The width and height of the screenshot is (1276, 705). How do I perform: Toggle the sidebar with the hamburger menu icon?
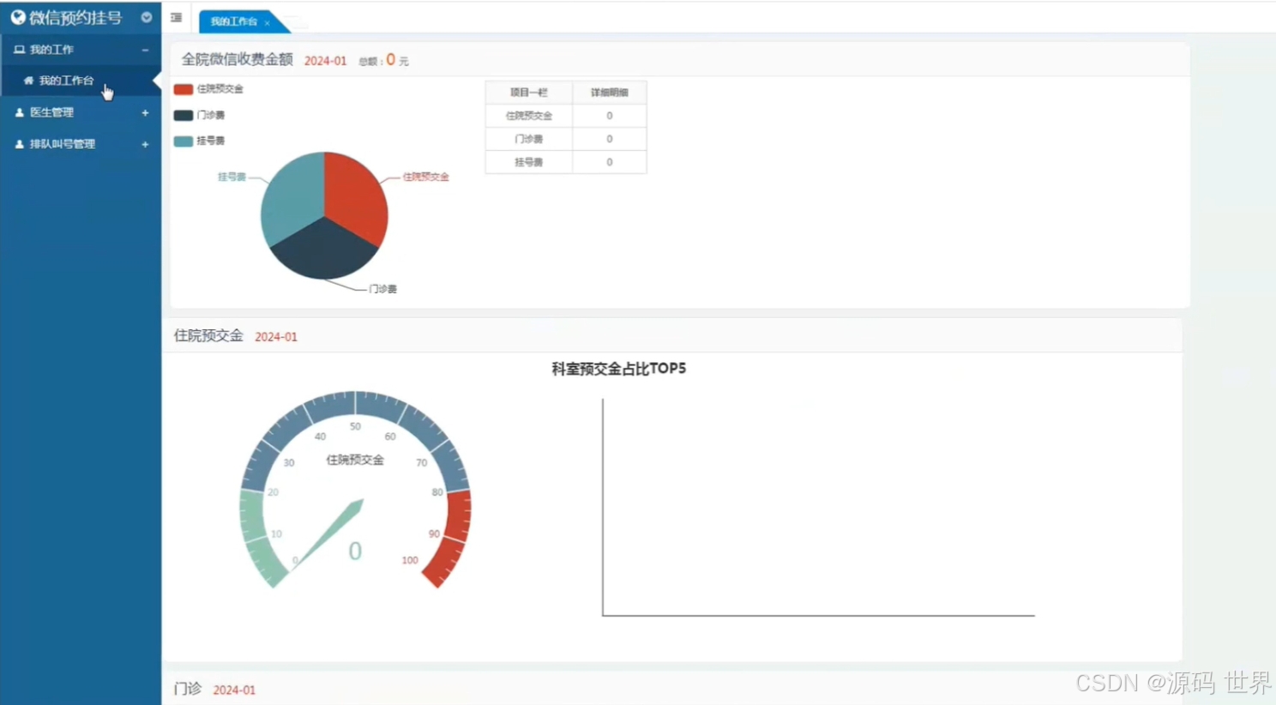point(176,17)
